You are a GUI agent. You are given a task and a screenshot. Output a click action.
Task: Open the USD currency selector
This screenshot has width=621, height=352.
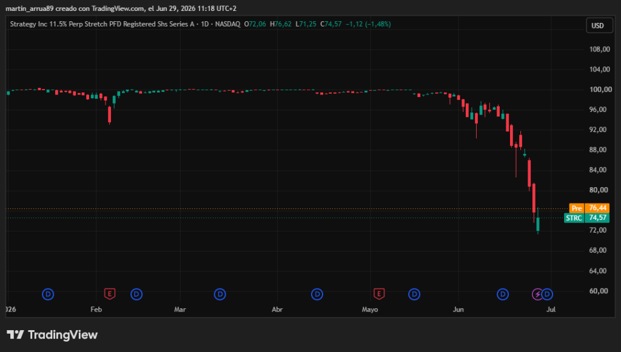[x=599, y=25]
